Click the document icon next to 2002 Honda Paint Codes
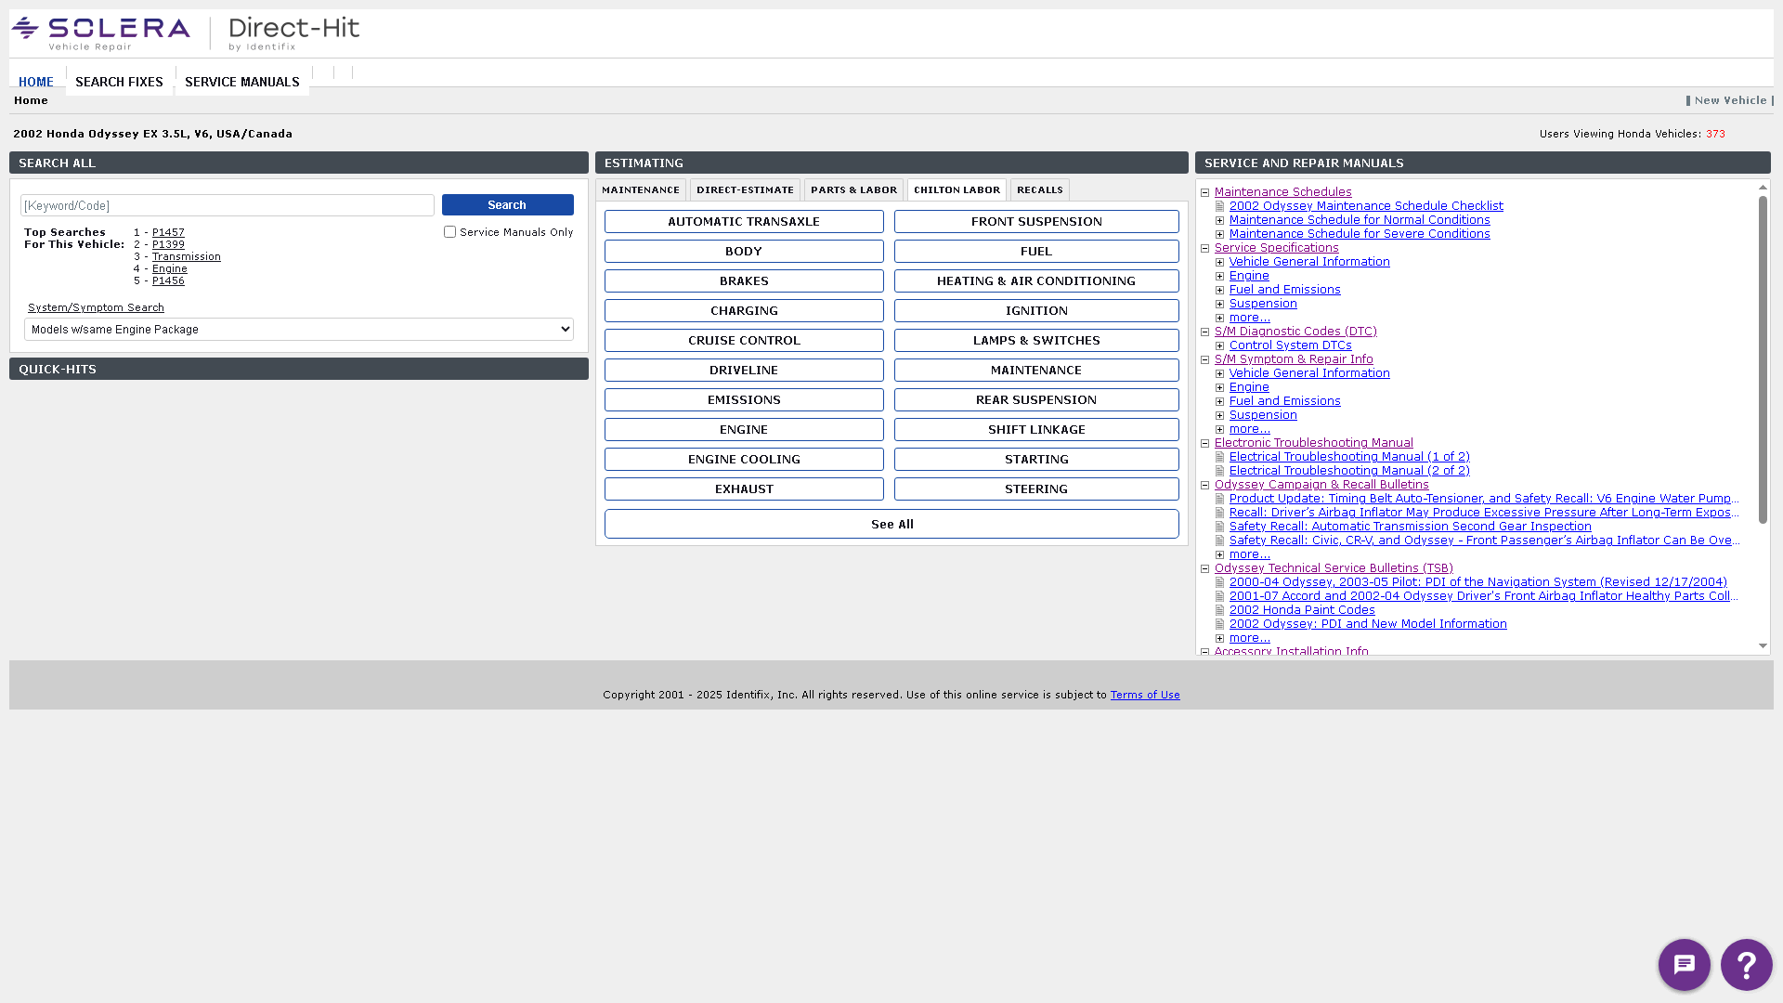Viewport: 1783px width, 1003px height. point(1219,609)
